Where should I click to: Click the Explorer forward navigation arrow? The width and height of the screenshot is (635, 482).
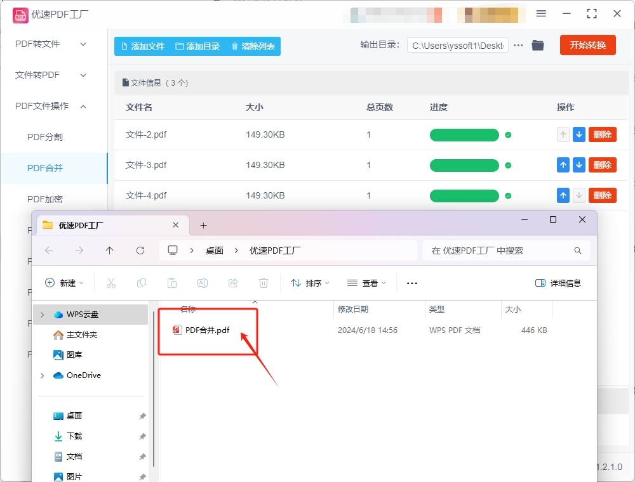click(79, 251)
